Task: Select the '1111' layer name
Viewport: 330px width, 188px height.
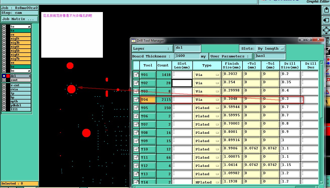Action: [20, 109]
